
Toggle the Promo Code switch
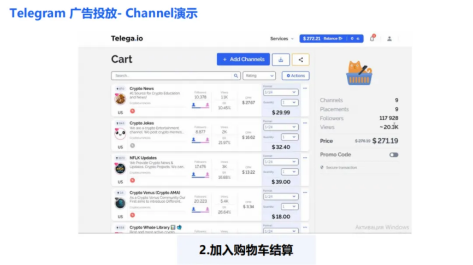click(x=393, y=155)
